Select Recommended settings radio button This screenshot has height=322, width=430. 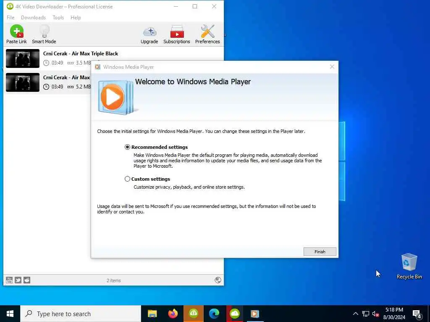coord(127,147)
